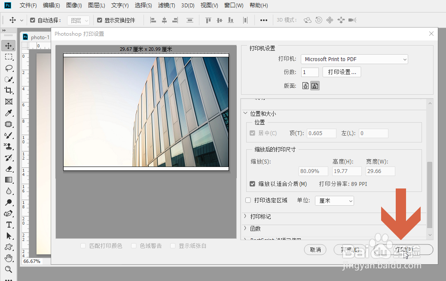Screen dimensions: 446x281
Task: Toggle Show Transform Controls (显示变换控件) checkbox
Action: click(x=100, y=20)
